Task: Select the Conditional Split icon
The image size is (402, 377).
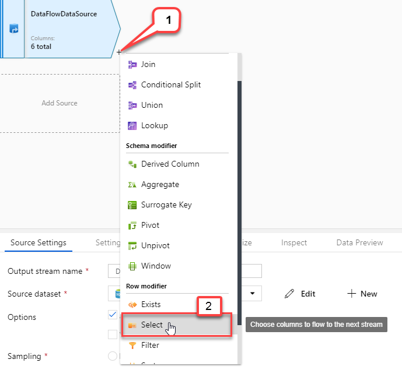Action: point(132,85)
